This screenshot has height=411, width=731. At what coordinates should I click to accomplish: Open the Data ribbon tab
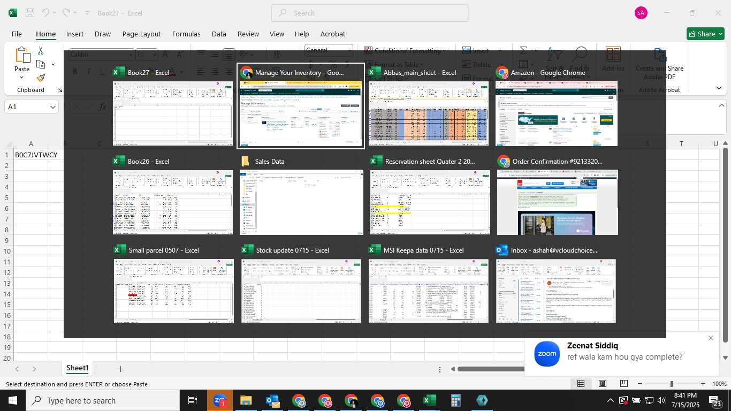pyautogui.click(x=219, y=34)
